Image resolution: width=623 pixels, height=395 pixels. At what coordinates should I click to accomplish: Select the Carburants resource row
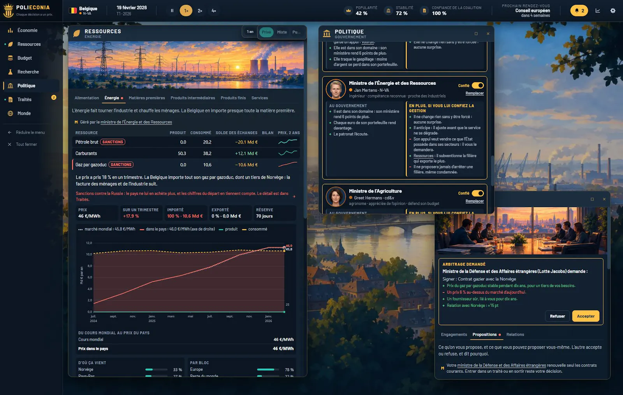tap(187, 153)
